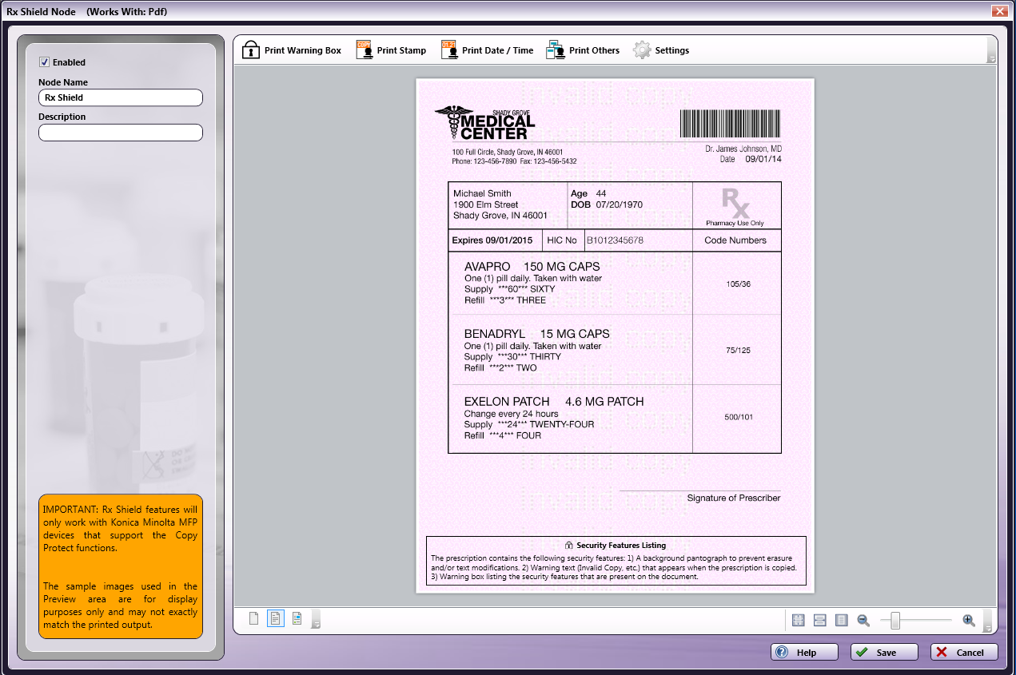This screenshot has width=1016, height=675.
Task: Open the Print Warning Box option
Action: 292,50
